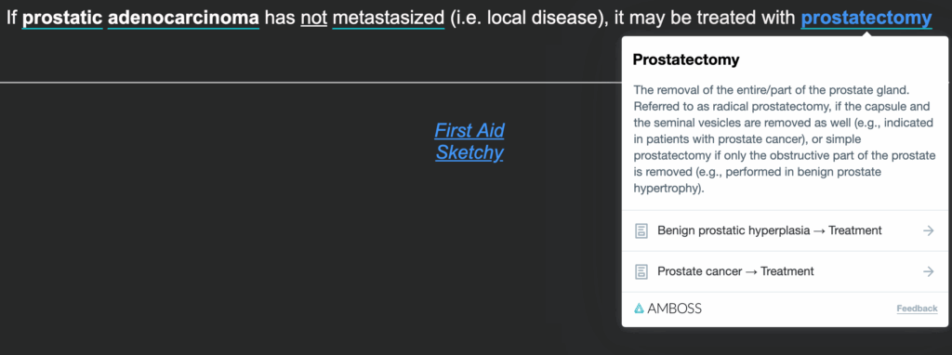Image resolution: width=952 pixels, height=355 pixels.
Task: Click the underlined word prostatic
Action: point(62,19)
